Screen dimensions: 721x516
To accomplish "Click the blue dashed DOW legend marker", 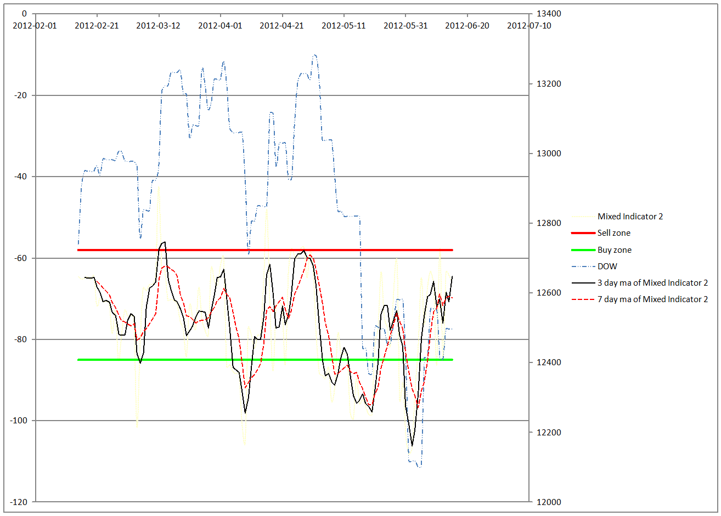I will point(583,266).
